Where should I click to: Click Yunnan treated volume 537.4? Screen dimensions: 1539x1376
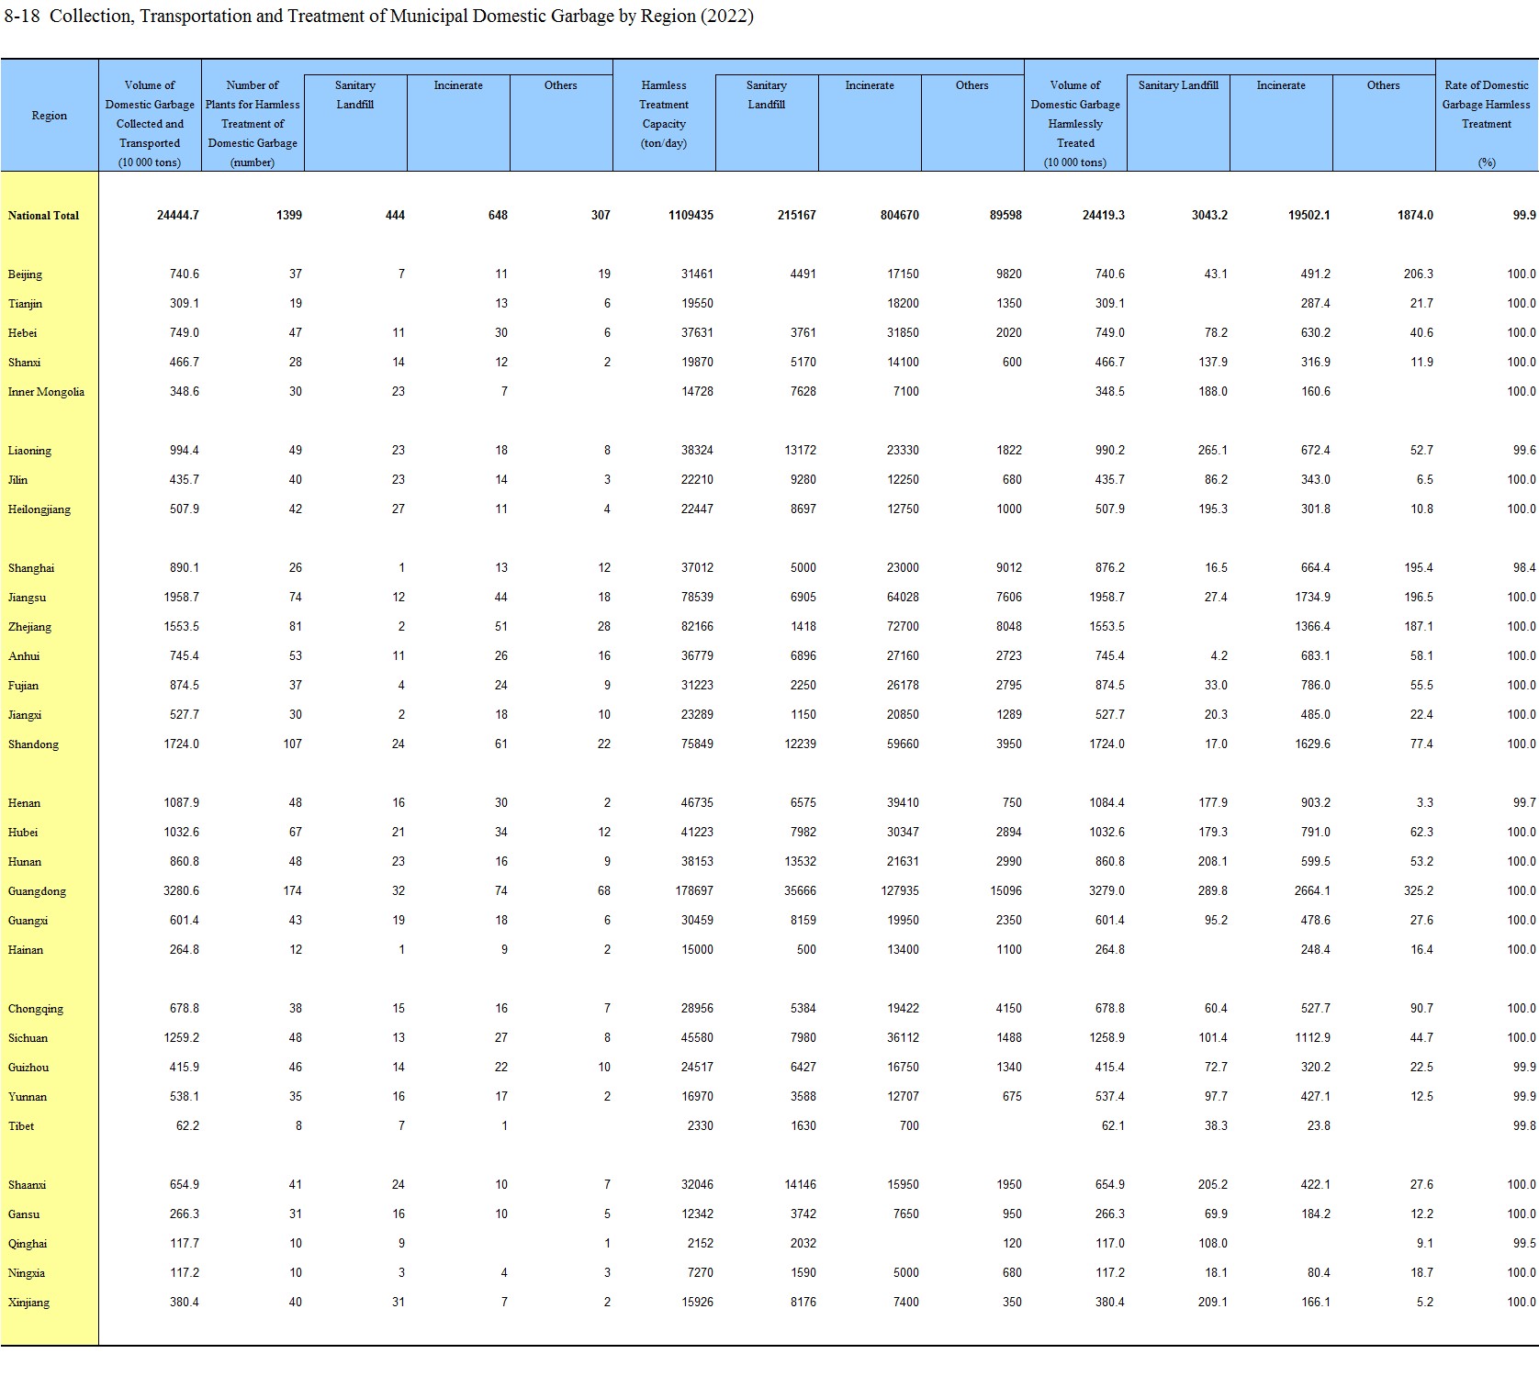(x=1109, y=1097)
